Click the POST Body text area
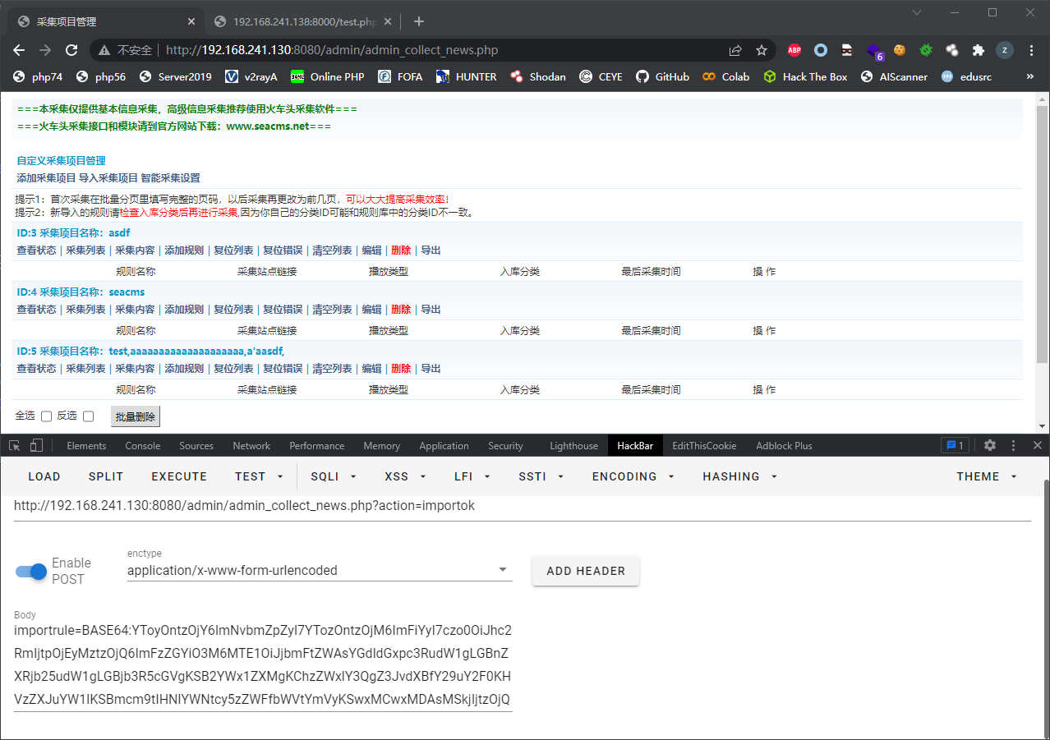1050x740 pixels. click(263, 665)
